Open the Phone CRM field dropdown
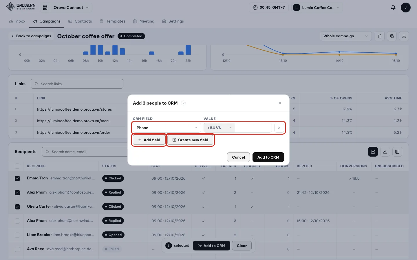Image resolution: width=417 pixels, height=260 pixels. coord(167,128)
